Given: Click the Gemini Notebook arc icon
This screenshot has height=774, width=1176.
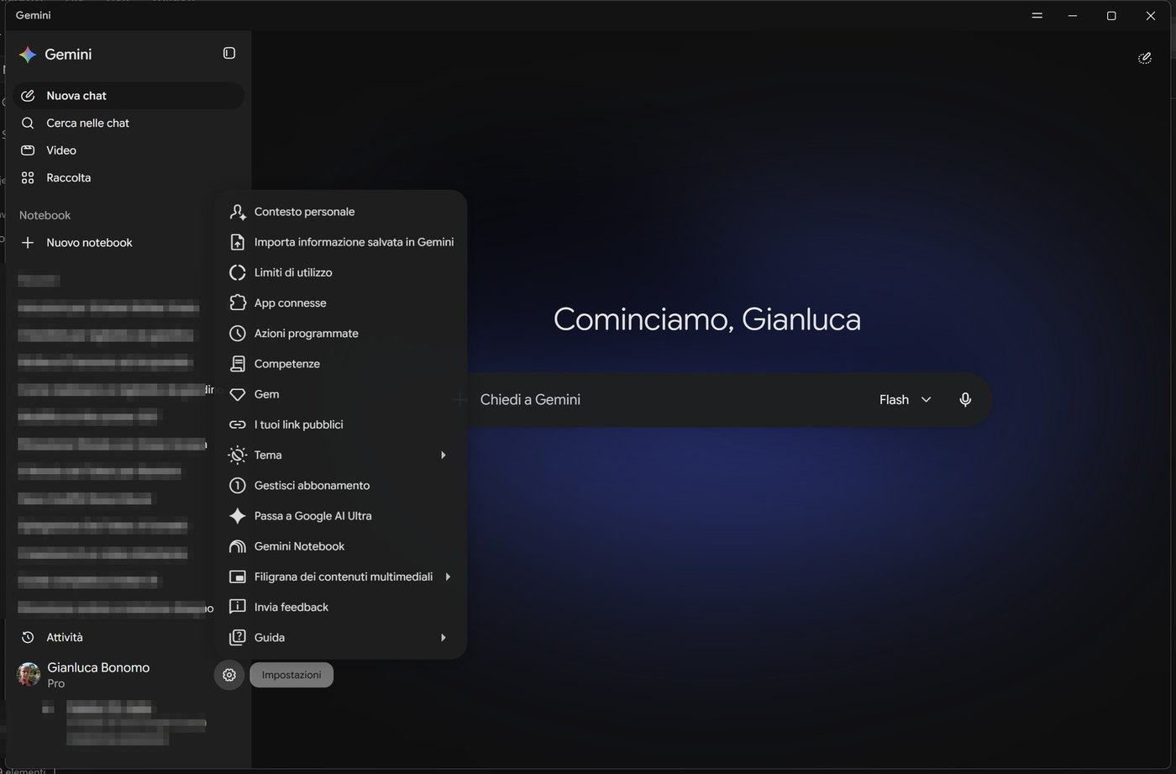Looking at the screenshot, I should tap(238, 546).
